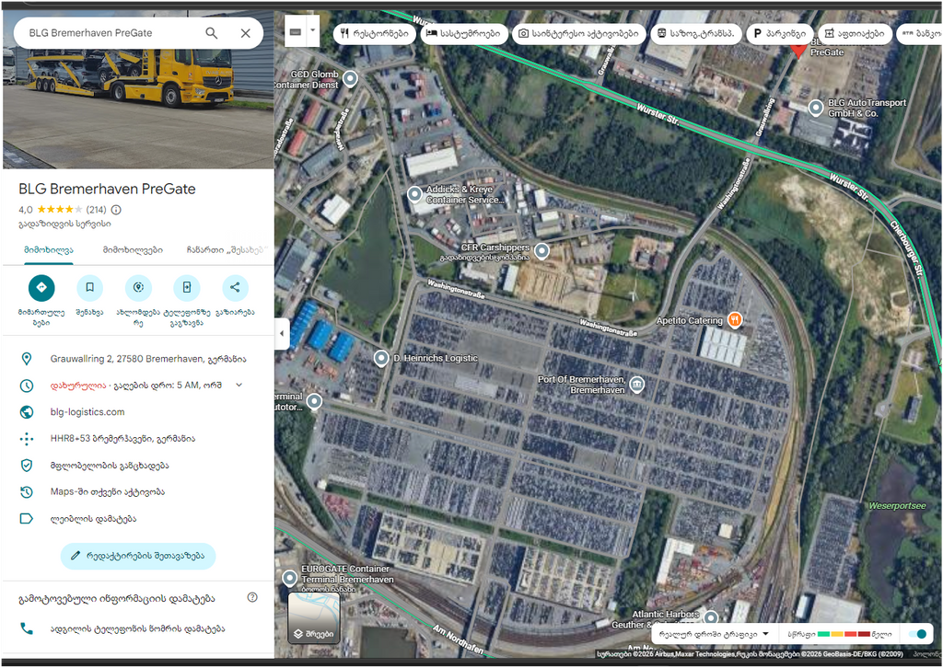The width and height of the screenshot is (943, 668).
Task: Select the Pharmacies filter chip
Action: click(x=856, y=34)
